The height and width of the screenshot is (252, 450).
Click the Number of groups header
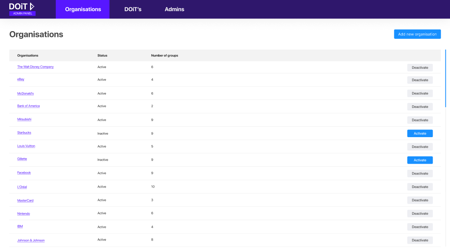point(165,55)
